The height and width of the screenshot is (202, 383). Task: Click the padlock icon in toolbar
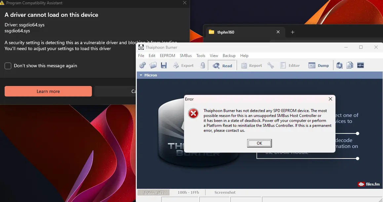[x=203, y=65]
